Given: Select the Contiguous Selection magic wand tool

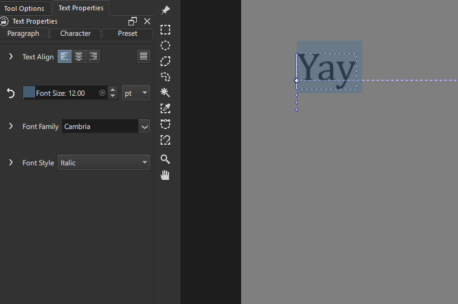Looking at the screenshot, I should [165, 93].
